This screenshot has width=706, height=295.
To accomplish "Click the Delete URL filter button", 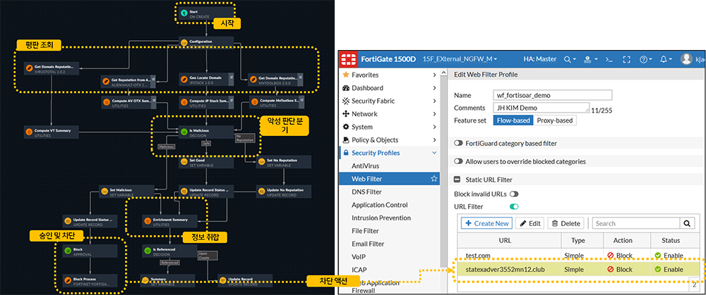I will 566,223.
